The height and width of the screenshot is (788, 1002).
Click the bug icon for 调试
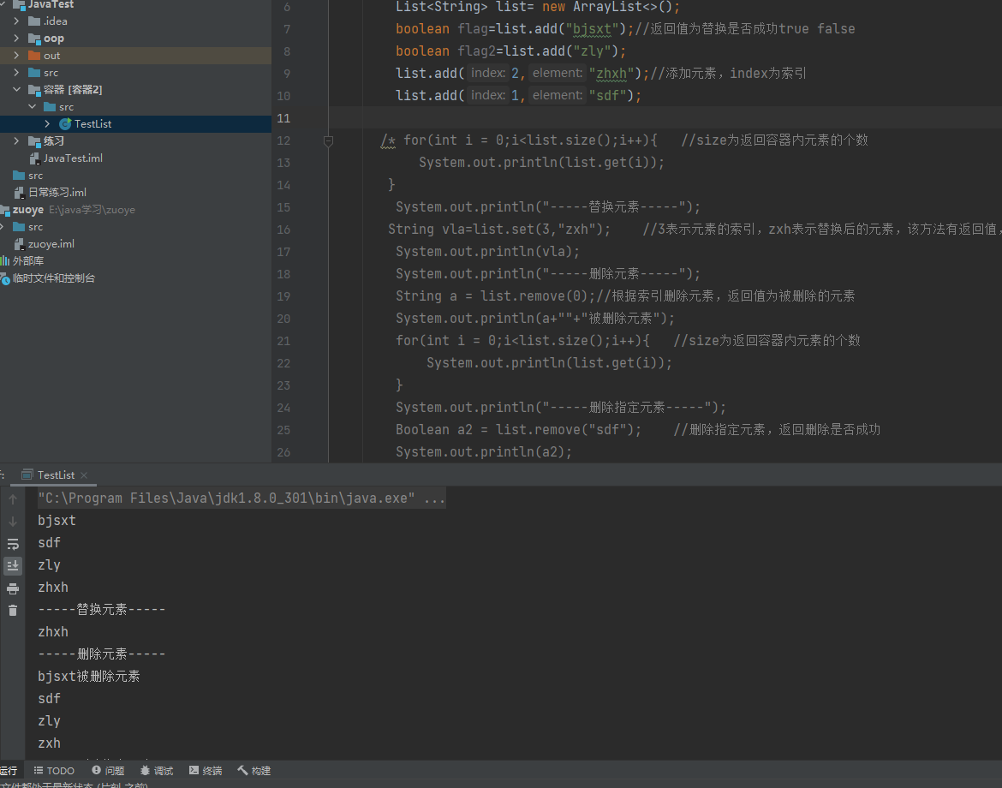coord(145,771)
